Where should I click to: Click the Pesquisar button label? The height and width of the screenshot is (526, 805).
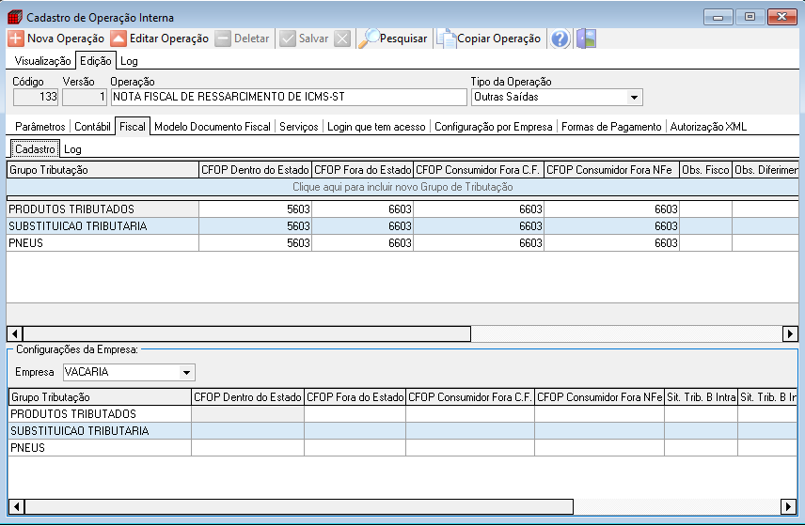point(403,39)
